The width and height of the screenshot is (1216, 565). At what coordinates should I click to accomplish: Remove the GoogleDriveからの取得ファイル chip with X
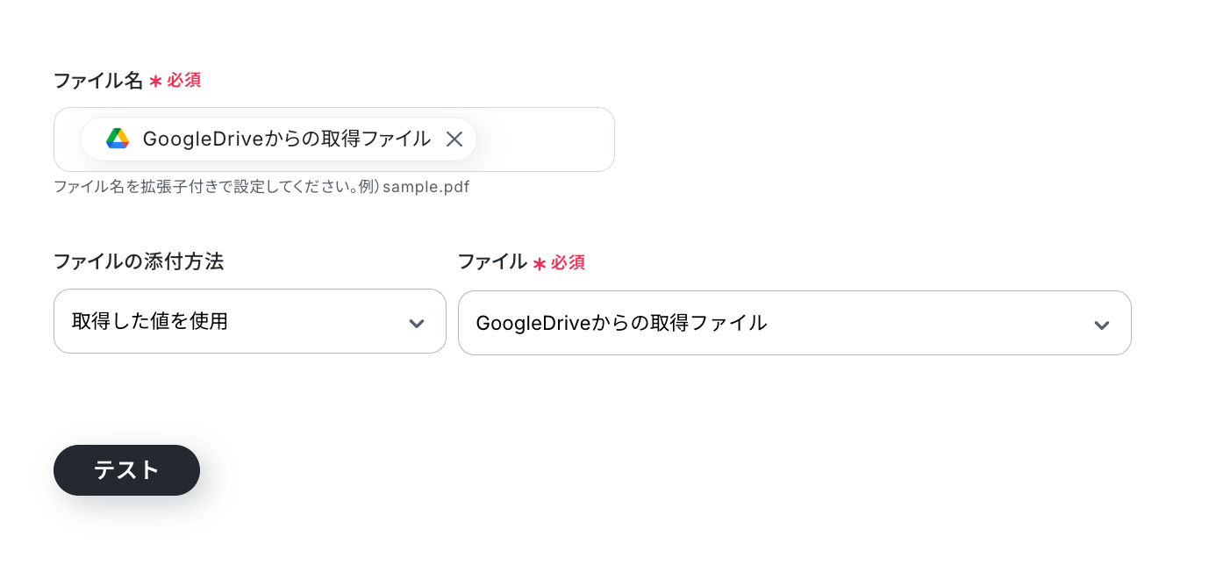click(x=454, y=139)
